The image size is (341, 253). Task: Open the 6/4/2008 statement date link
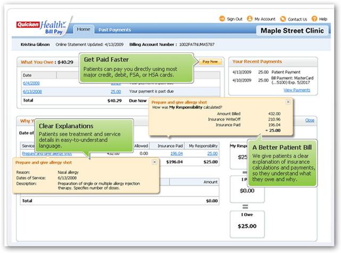click(31, 83)
